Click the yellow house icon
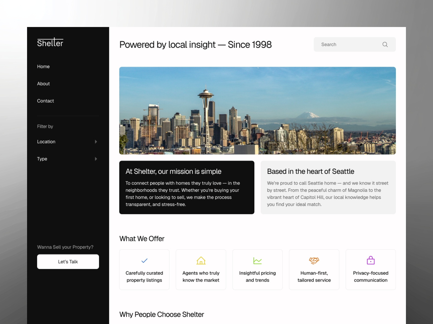Image resolution: width=433 pixels, height=324 pixels. (201, 261)
